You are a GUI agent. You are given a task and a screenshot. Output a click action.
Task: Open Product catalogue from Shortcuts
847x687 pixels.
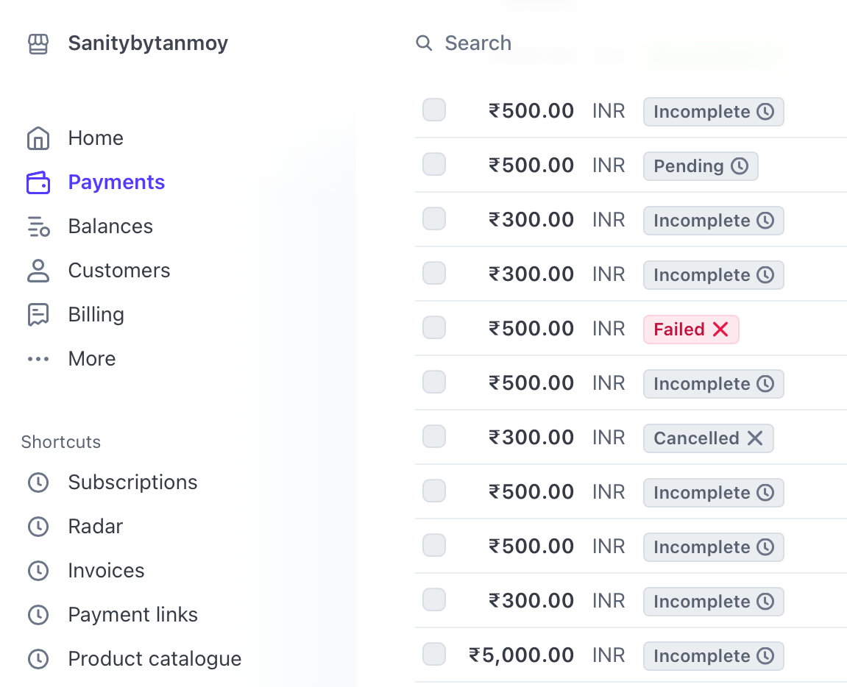(x=155, y=658)
